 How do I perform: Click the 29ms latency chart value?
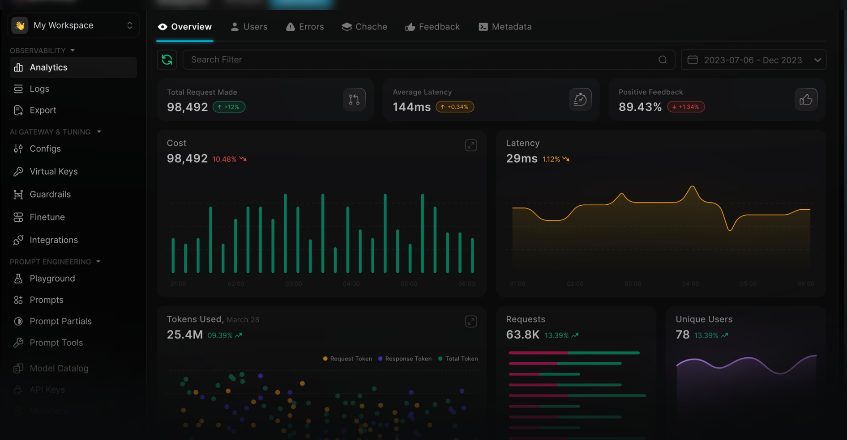[522, 159]
